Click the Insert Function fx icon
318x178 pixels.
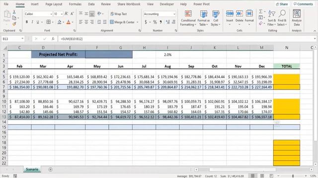coord(53,39)
